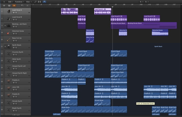Toggle the automation view button
This screenshot has width=182, height=117.
coord(35,2)
